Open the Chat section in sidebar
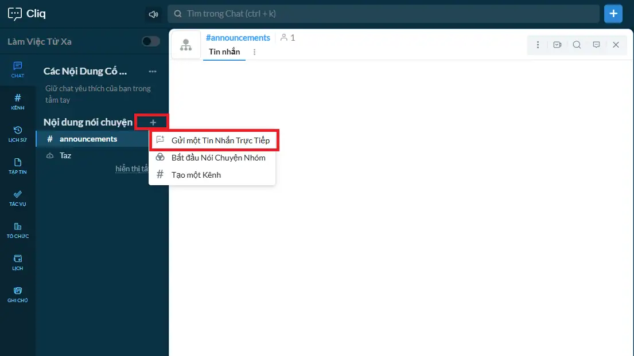 [18, 69]
